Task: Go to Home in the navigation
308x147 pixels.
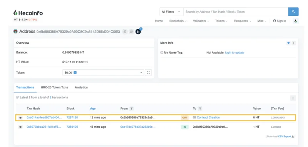Action: [x=159, y=21]
